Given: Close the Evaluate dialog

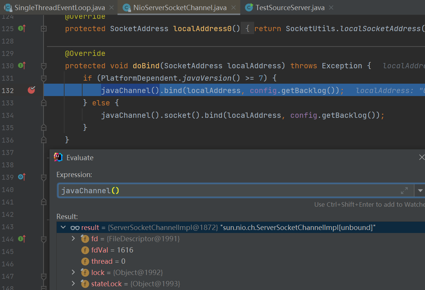Looking at the screenshot, I should pyautogui.click(x=421, y=158).
